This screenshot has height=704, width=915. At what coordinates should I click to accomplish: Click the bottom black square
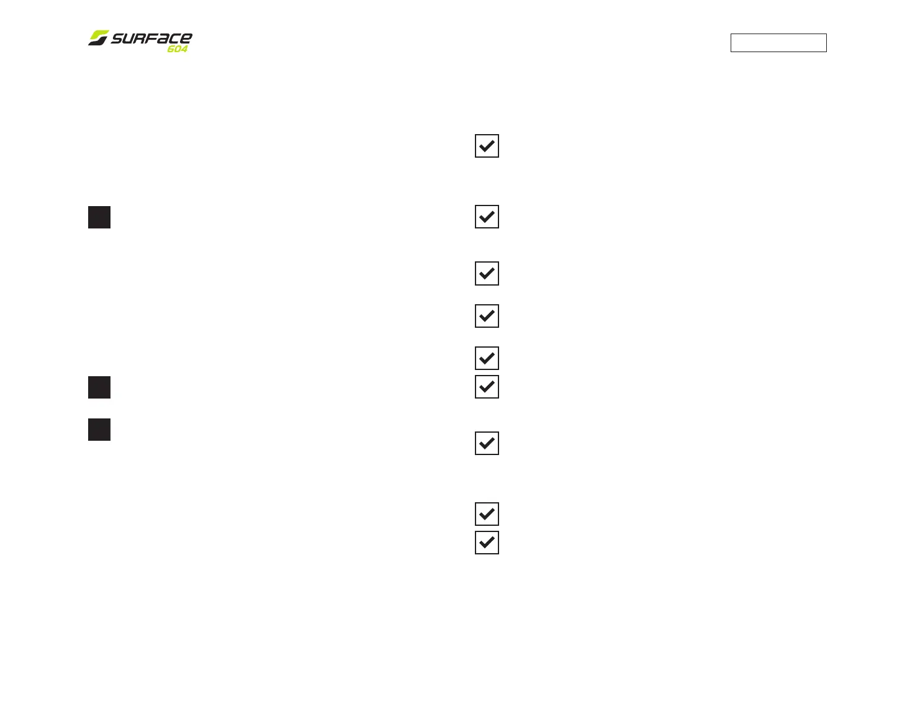pyautogui.click(x=99, y=430)
